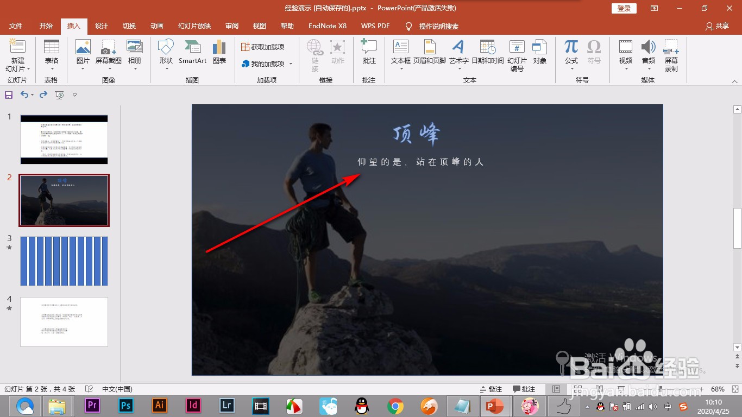Toggle the 备注 notes pane
This screenshot has width=742, height=417.
click(x=491, y=389)
